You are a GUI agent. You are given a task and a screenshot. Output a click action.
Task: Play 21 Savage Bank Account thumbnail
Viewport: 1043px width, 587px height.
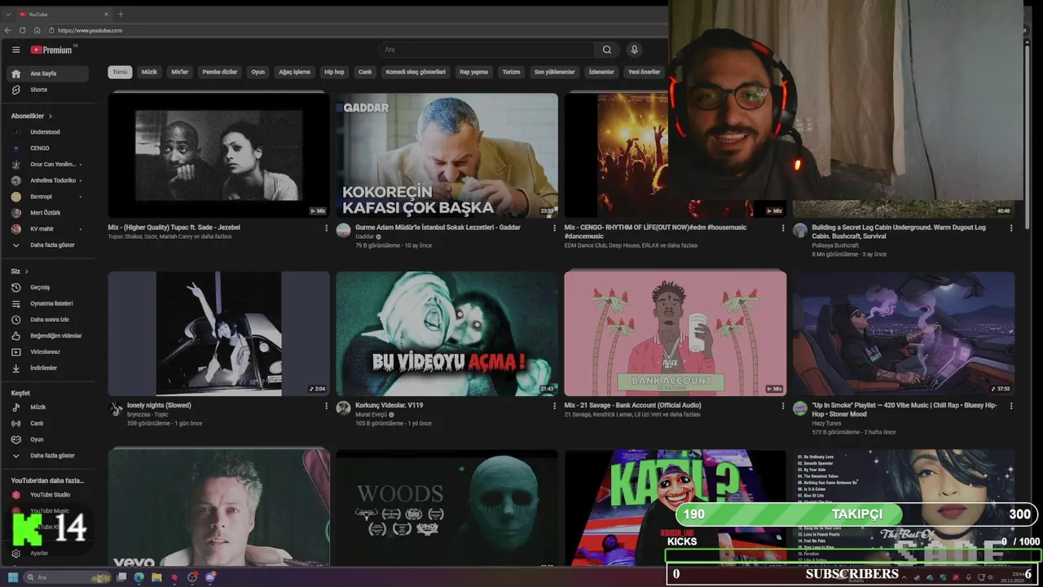pyautogui.click(x=676, y=333)
